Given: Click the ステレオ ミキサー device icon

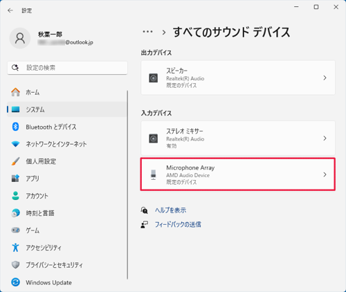Looking at the screenshot, I should 154,138.
